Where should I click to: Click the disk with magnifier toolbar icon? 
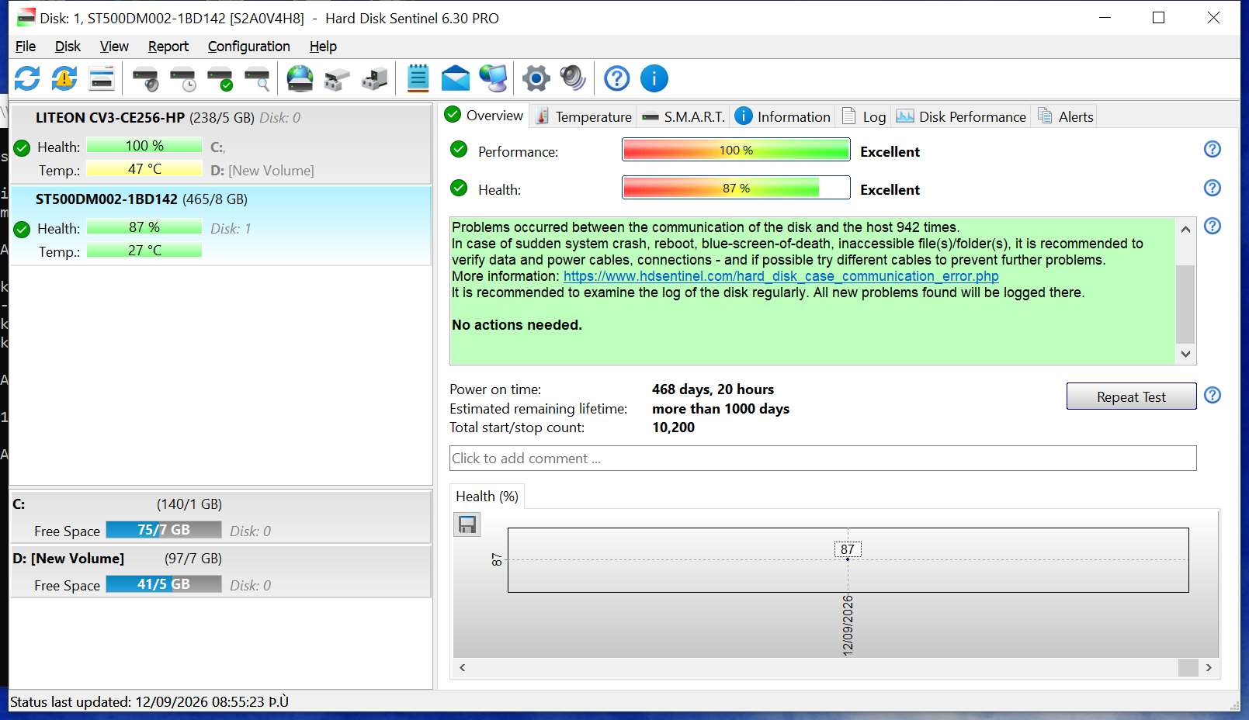click(258, 78)
